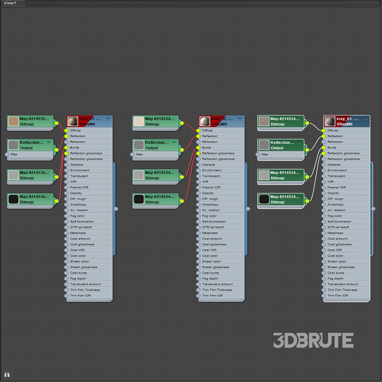Viewport: 382px width, 382px height.
Task: Collapse the vray_01 VRayMtl node
Action: (108, 119)
